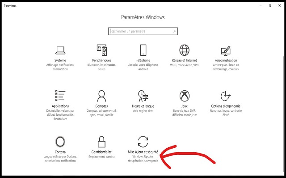
Task: Click the Comptes person icon
Action: point(102,96)
